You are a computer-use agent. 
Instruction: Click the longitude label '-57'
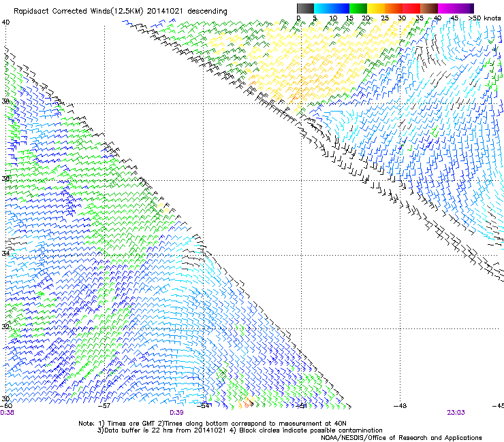click(104, 406)
